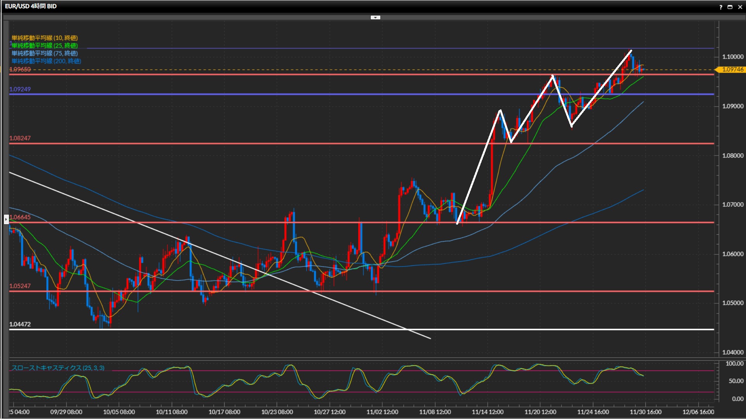Viewport: 746px width, 419px height.
Task: Open the Slow Stochastics (25,3,3) indicator label
Action: click(x=58, y=368)
